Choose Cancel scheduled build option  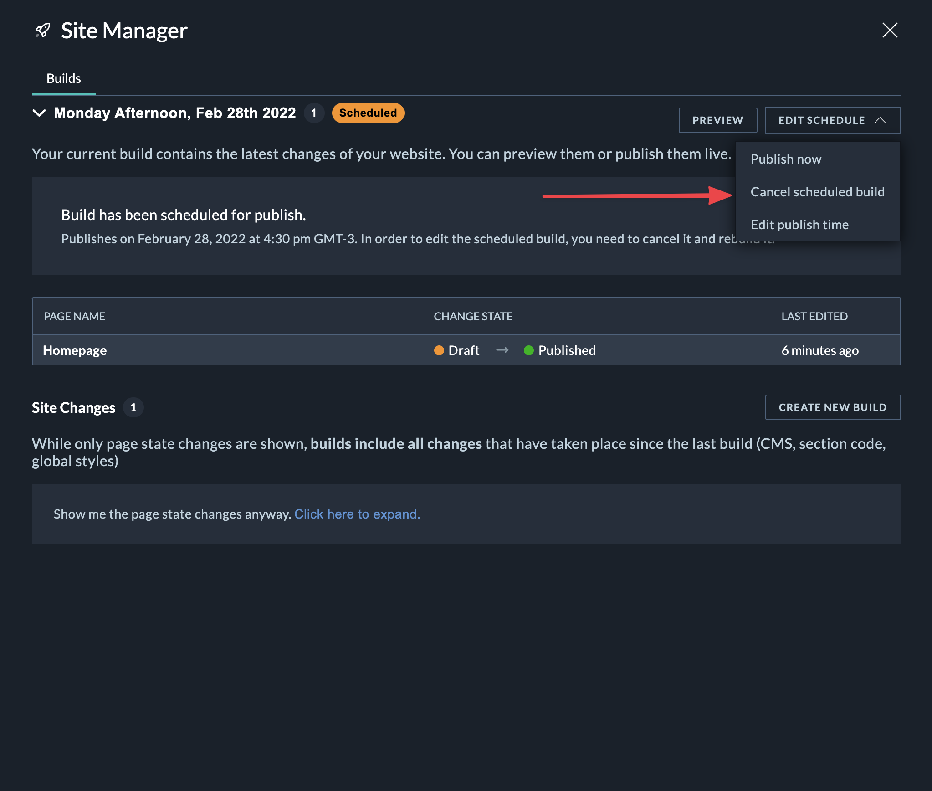(817, 192)
